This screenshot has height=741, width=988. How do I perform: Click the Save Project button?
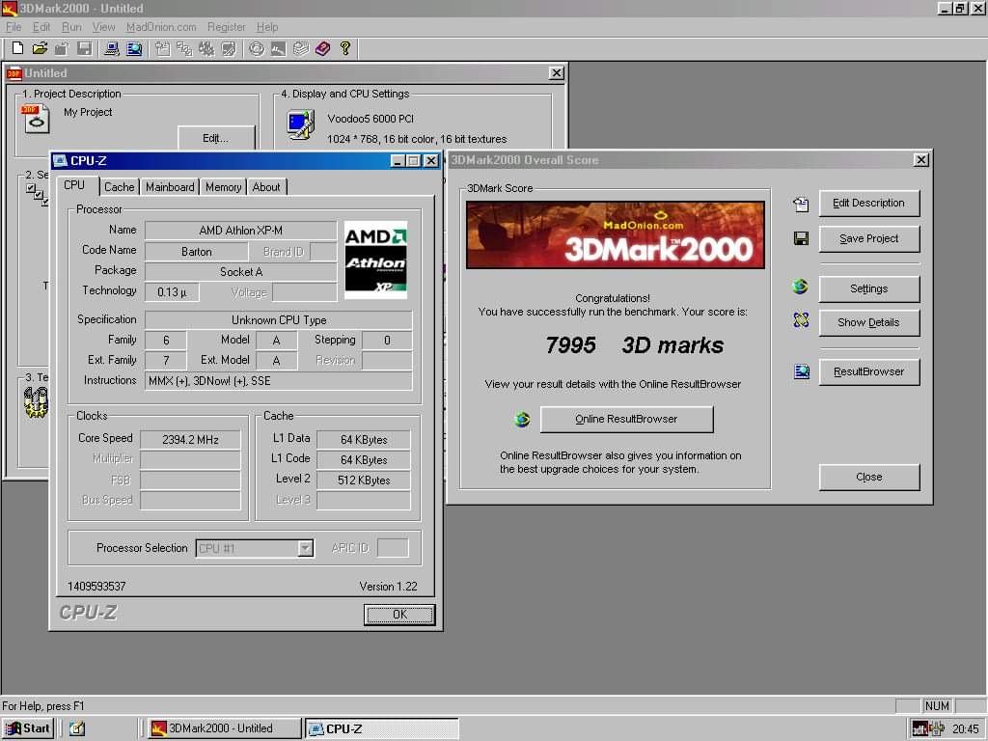[868, 239]
